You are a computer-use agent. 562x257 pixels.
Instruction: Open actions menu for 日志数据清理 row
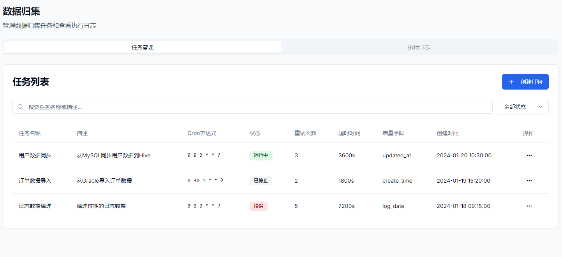click(529, 206)
